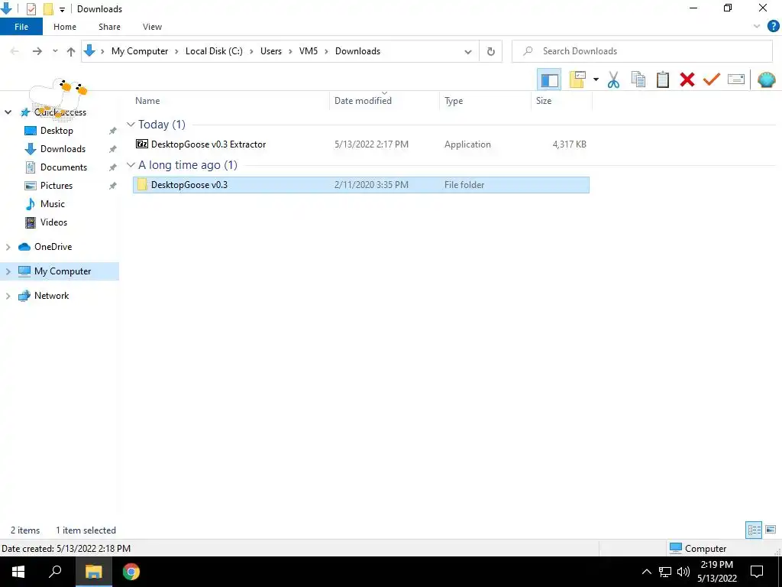Show hidden system tray icons
Image resolution: width=782 pixels, height=587 pixels.
coord(646,572)
